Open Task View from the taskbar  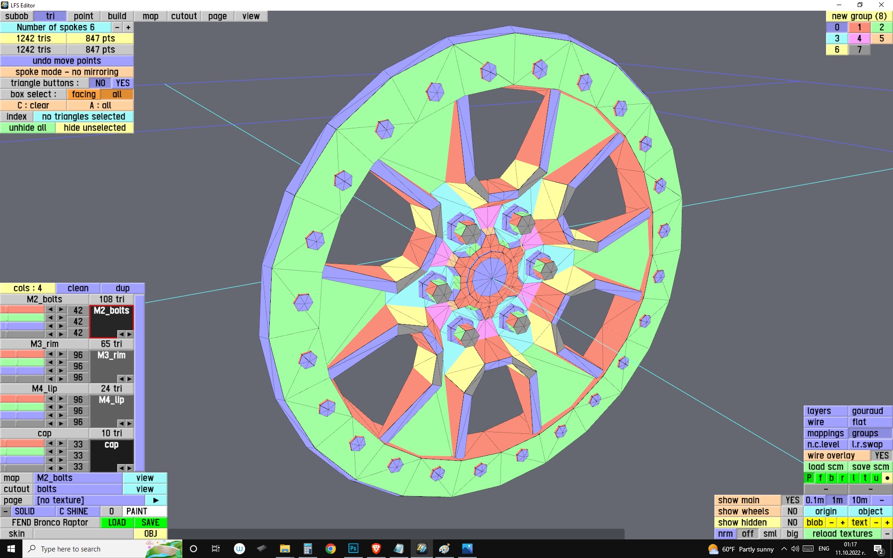(x=216, y=549)
